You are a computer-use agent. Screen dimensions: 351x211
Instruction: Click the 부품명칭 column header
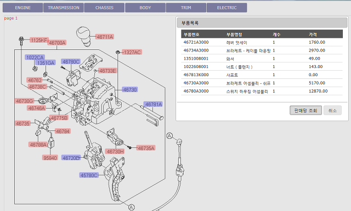234,35
